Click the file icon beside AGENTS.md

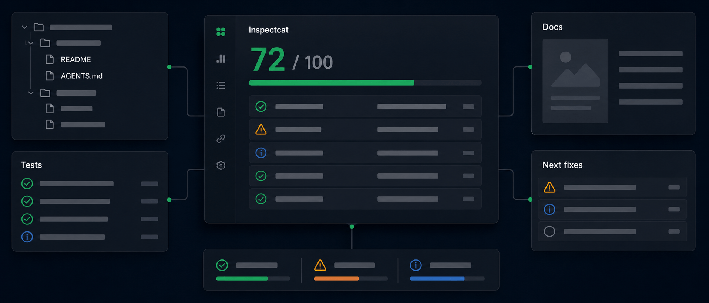49,76
